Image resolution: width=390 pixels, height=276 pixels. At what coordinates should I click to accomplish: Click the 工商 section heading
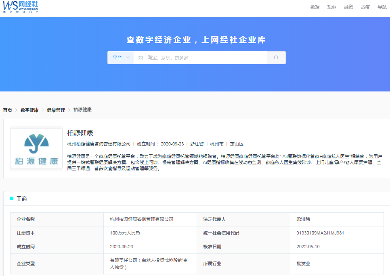(x=22, y=199)
